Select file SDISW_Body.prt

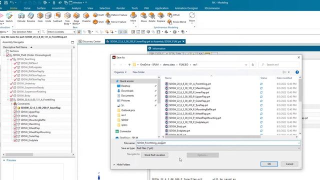tap(177, 126)
